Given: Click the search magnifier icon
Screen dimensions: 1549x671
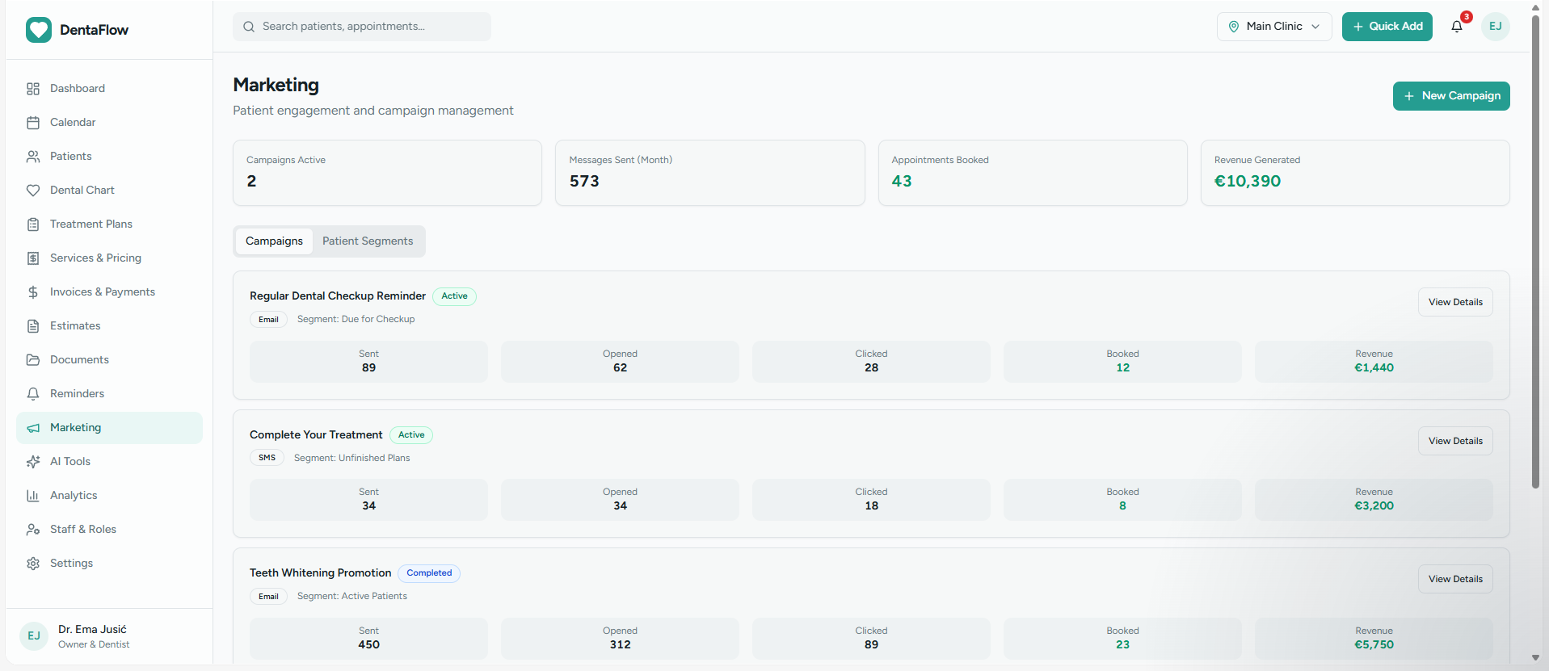Looking at the screenshot, I should (249, 27).
